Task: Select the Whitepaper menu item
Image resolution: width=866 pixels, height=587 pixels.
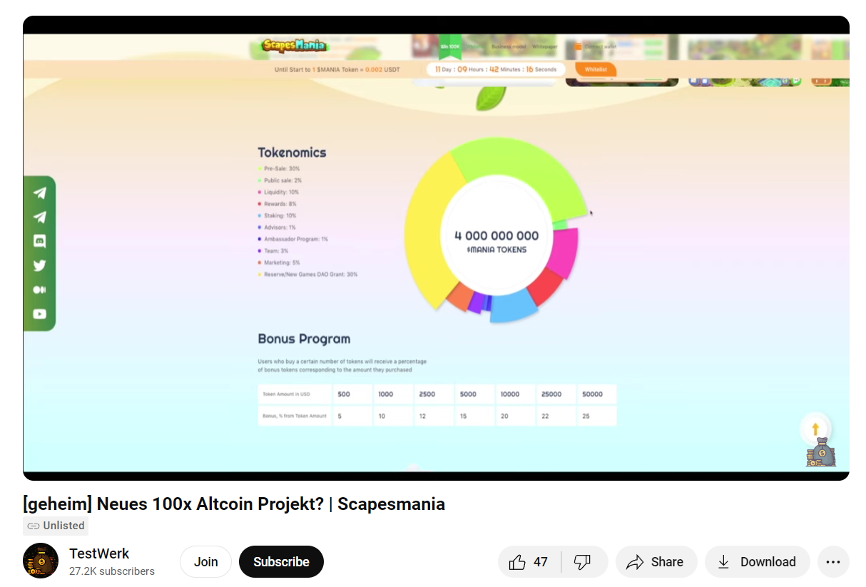Action: (x=545, y=46)
